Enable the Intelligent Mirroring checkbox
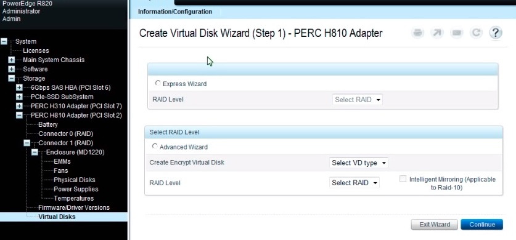 click(403, 179)
